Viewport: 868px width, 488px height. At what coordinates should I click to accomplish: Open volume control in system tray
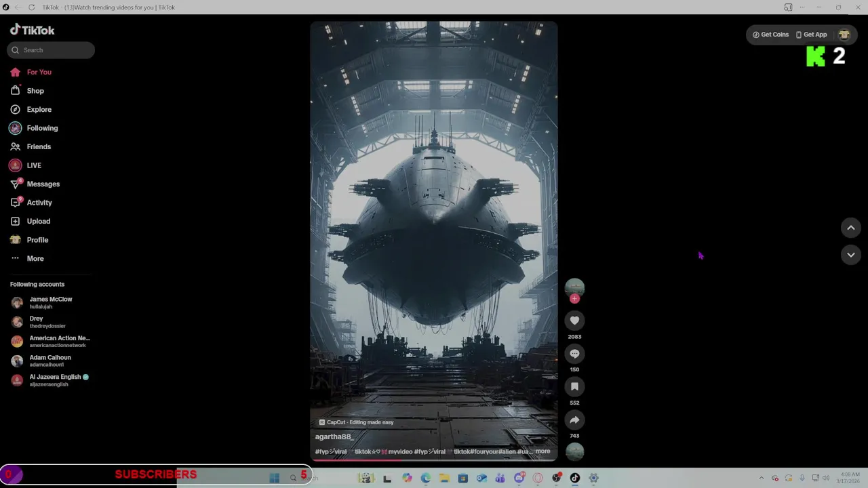pos(826,478)
